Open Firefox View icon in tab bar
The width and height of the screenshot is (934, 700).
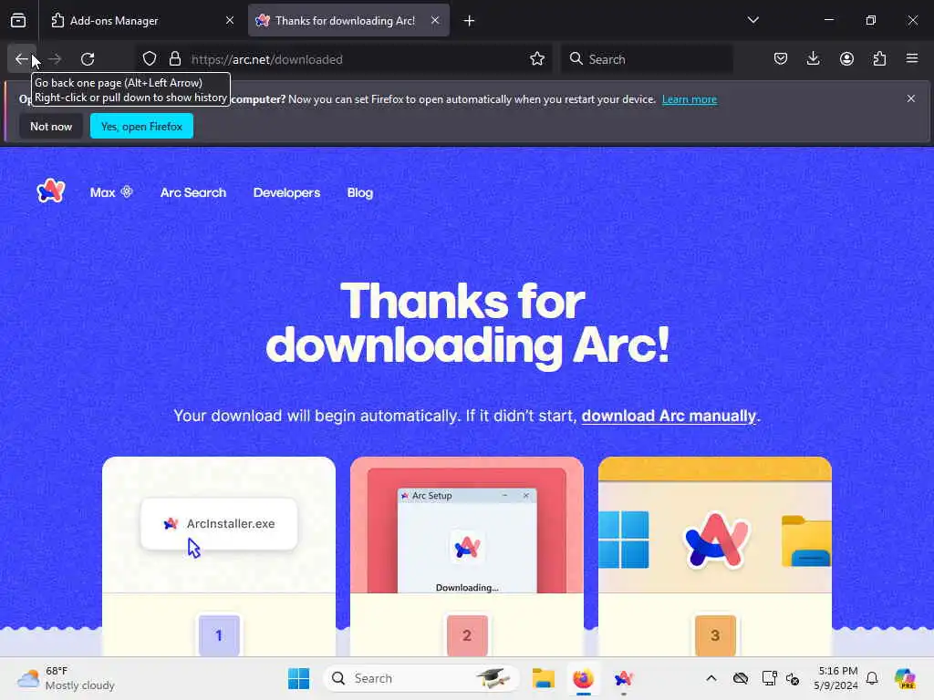click(x=18, y=20)
